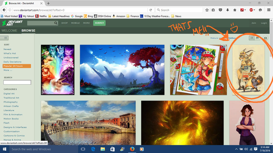Show site information icon in URL bar

point(10,10)
